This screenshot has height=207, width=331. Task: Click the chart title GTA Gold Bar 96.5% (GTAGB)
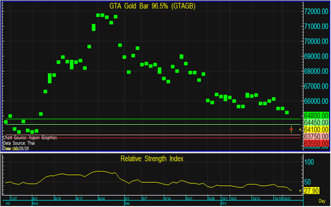point(152,6)
